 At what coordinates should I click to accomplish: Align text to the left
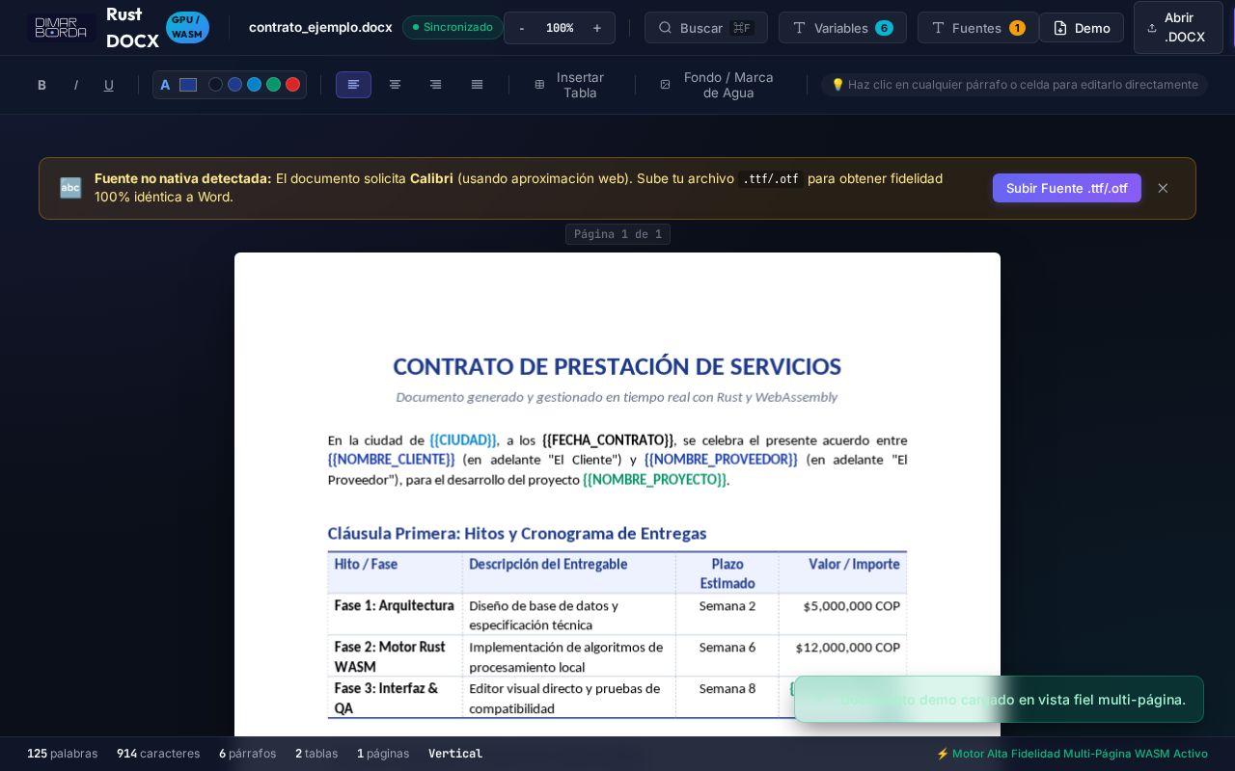click(353, 85)
